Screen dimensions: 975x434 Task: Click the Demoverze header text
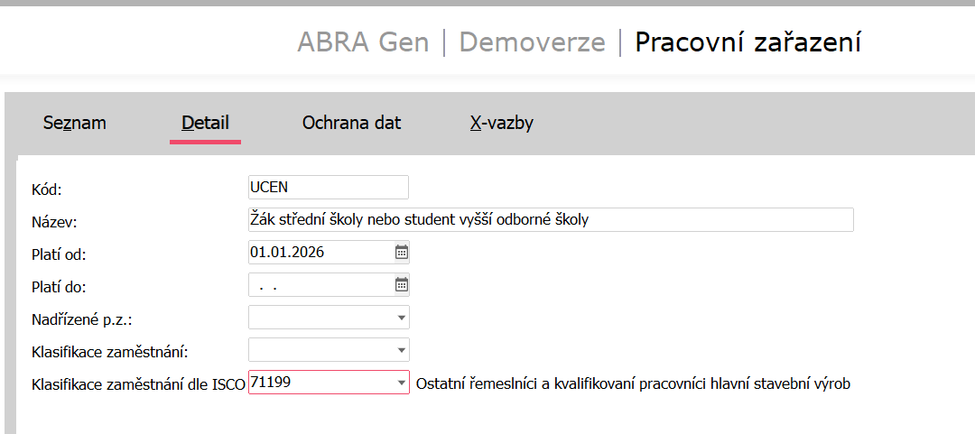(532, 42)
